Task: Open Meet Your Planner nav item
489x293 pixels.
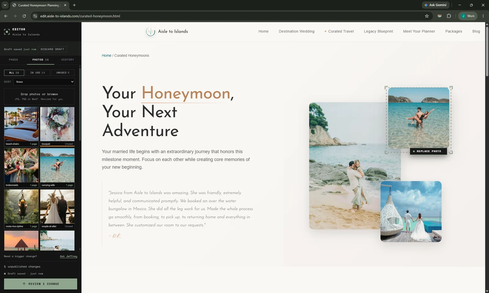Action: 419,31
